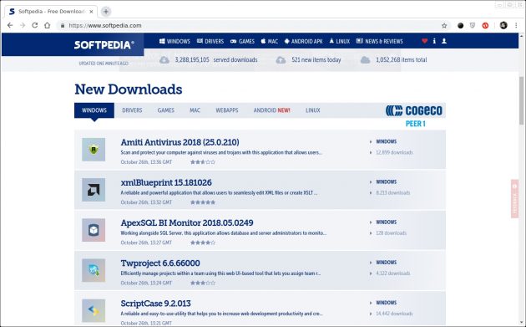This screenshot has height=327, width=526.
Task: Open Mac section in top navigation
Action: (x=270, y=41)
